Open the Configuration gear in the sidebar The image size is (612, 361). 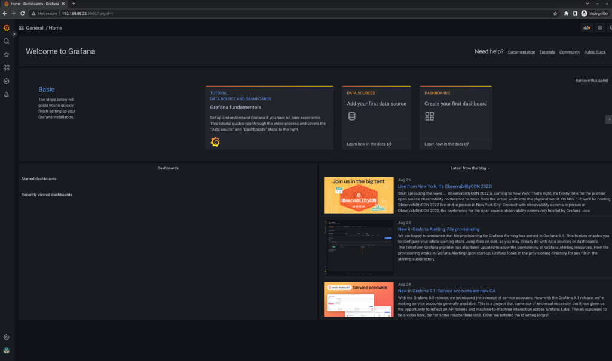point(6,337)
